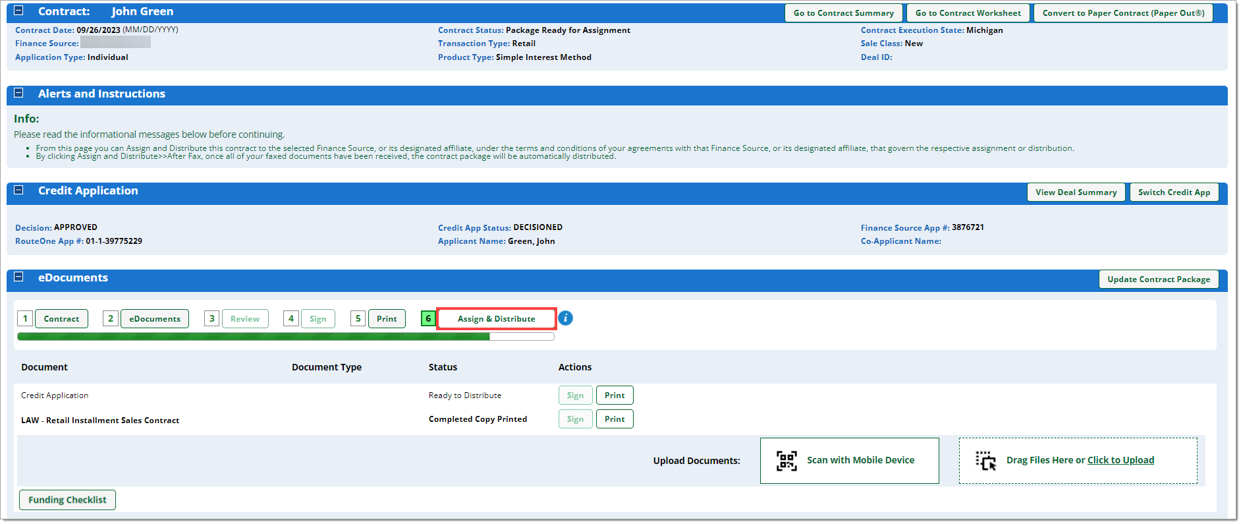Click step number 6 box
1241x524 pixels.
[428, 319]
